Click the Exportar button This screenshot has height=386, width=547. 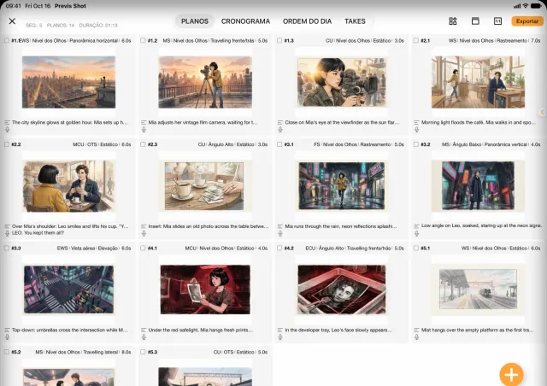pos(527,21)
